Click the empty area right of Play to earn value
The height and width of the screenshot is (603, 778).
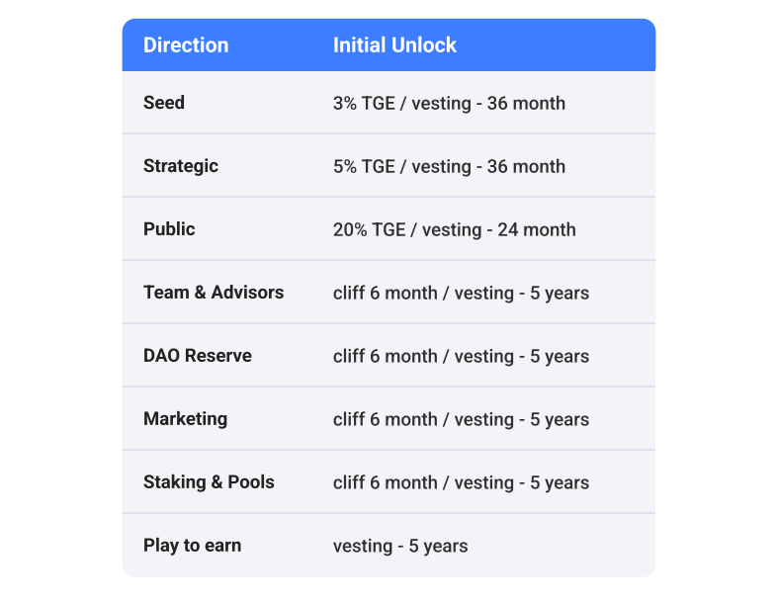coord(561,546)
